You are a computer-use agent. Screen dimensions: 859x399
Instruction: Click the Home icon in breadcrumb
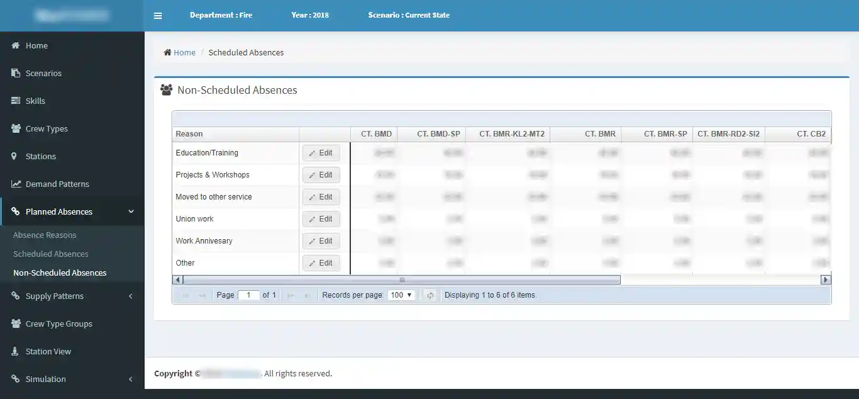[167, 53]
